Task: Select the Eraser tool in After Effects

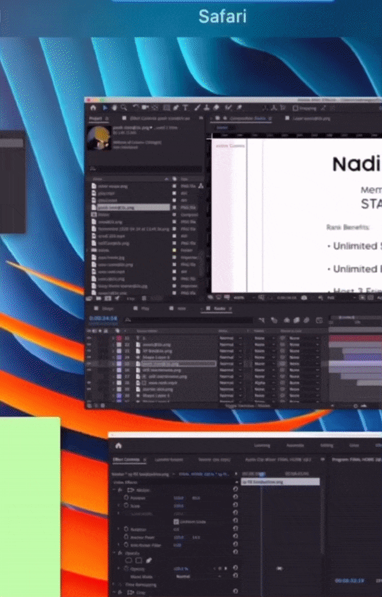Action: 216,107
